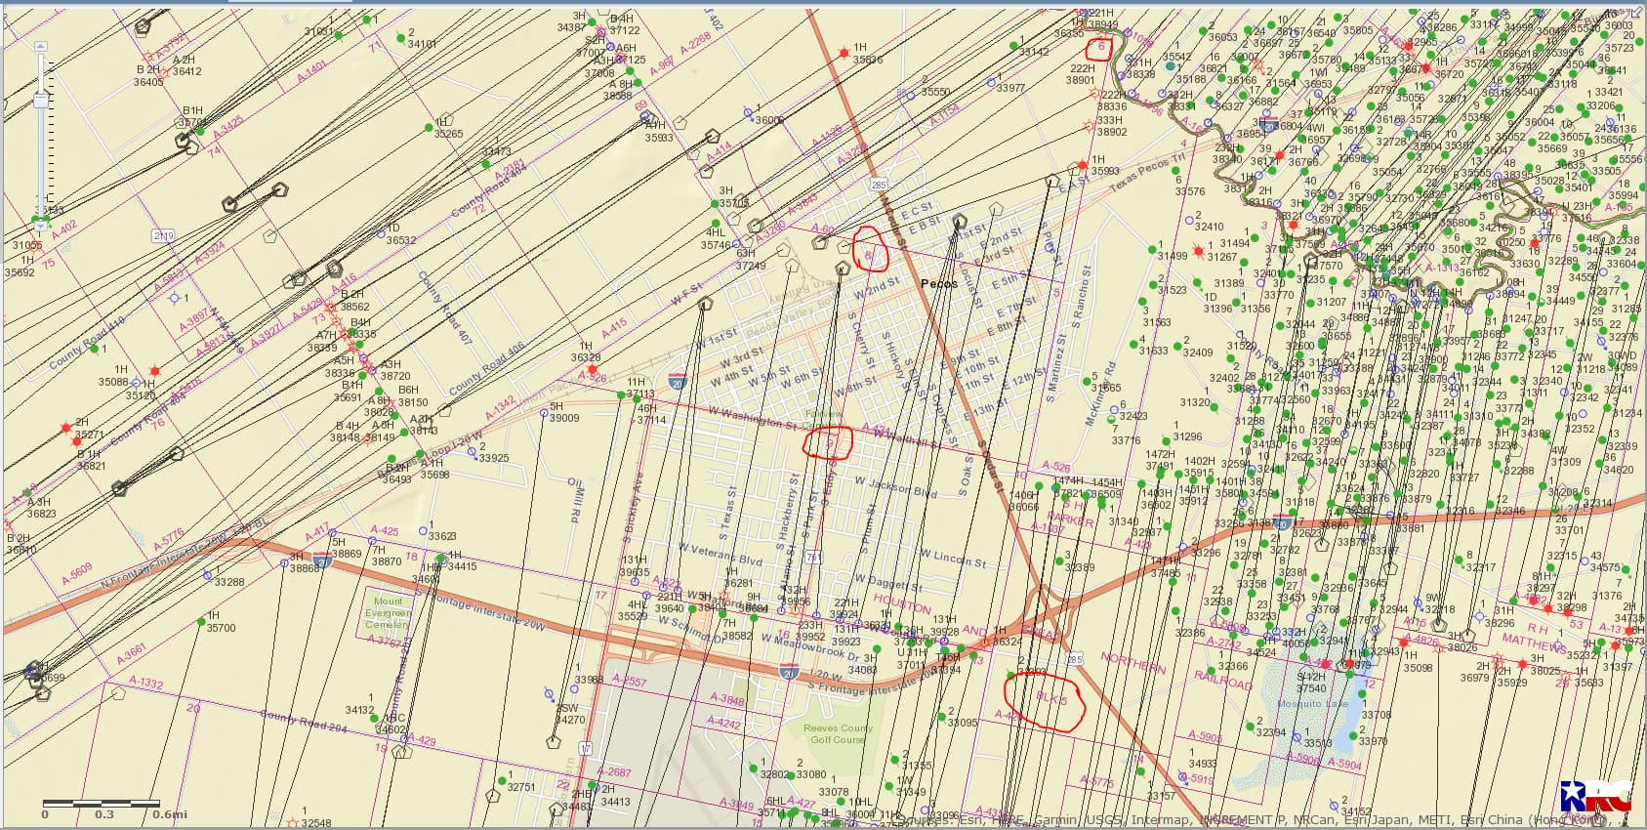Click the Route 17 highway shield

pyautogui.click(x=585, y=748)
